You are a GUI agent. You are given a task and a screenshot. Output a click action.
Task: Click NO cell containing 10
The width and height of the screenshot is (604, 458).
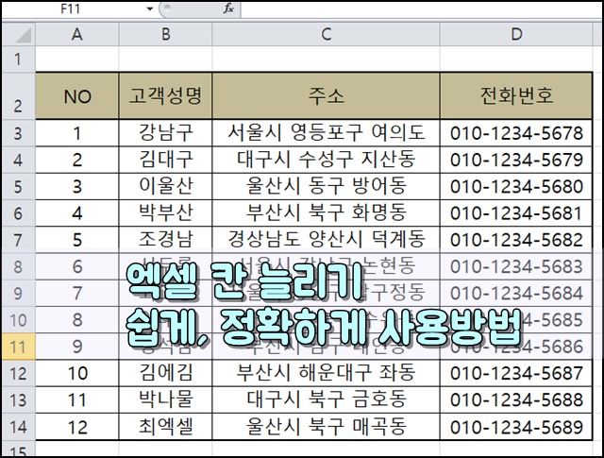[77, 373]
